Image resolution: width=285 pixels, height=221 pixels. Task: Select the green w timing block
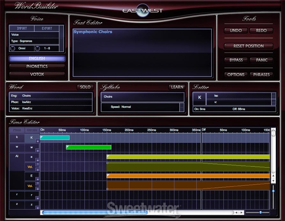coord(89,147)
